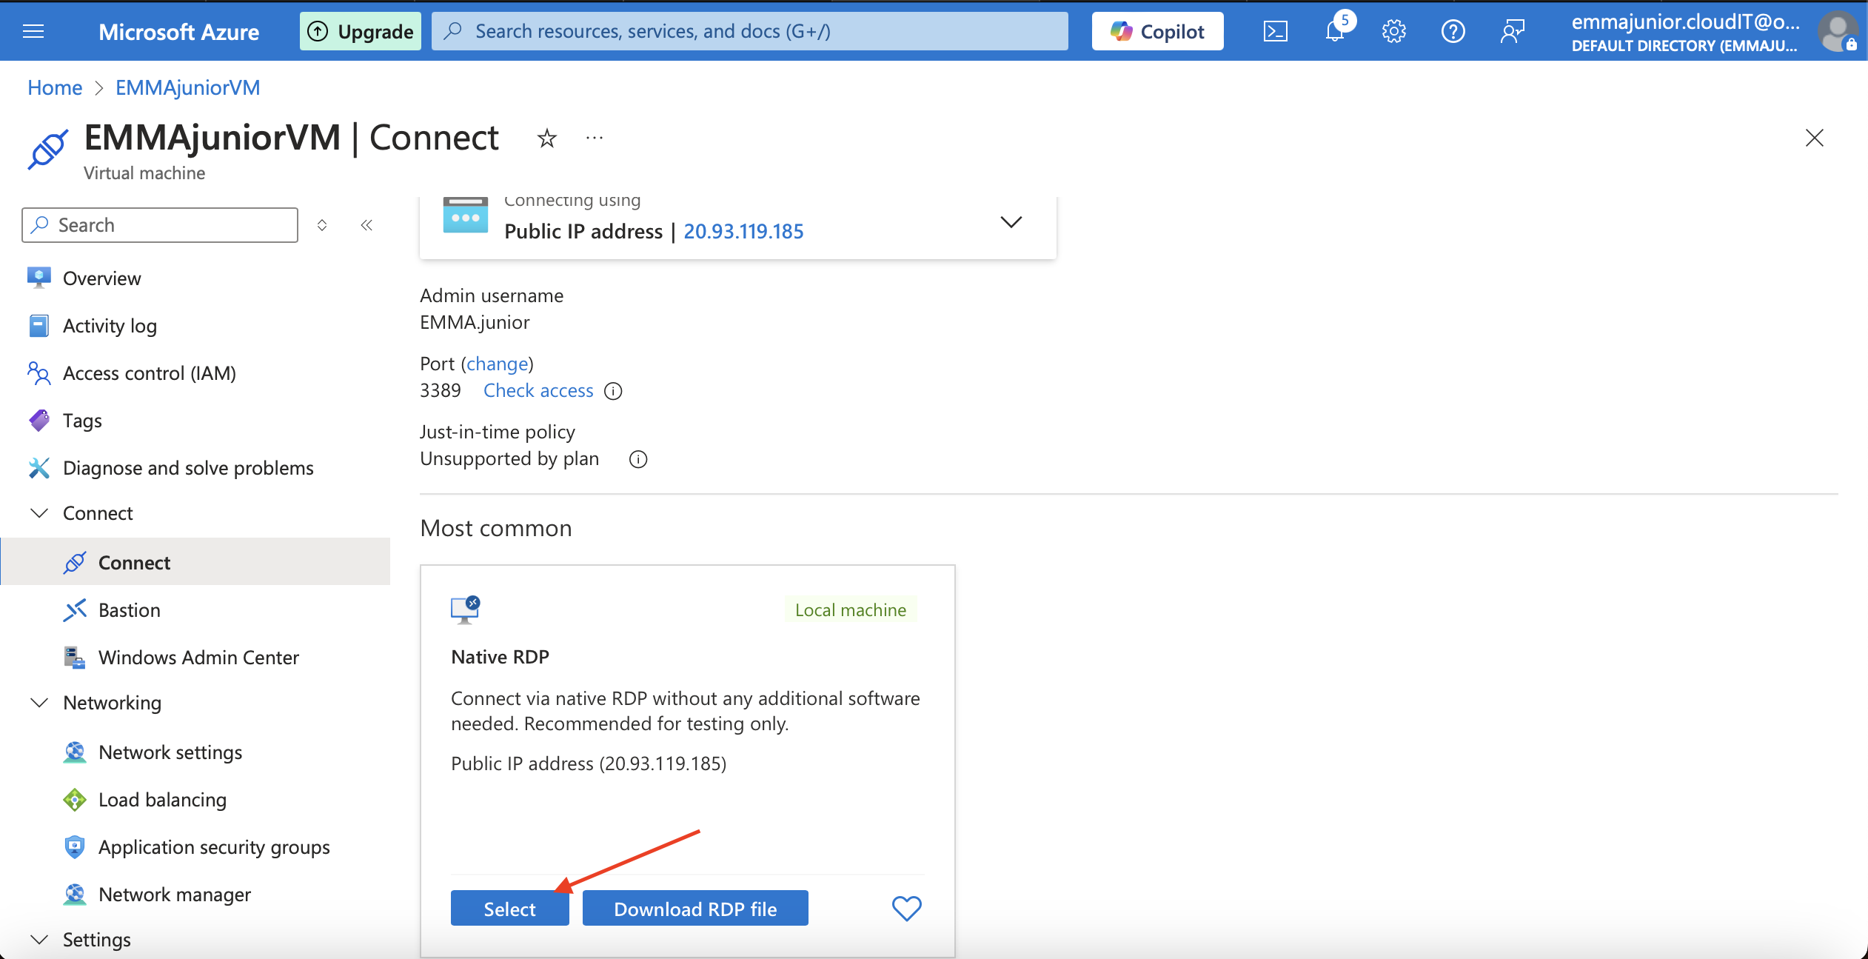The height and width of the screenshot is (959, 1868).
Task: Click the EMMA.junior admin username text
Action: [475, 322]
